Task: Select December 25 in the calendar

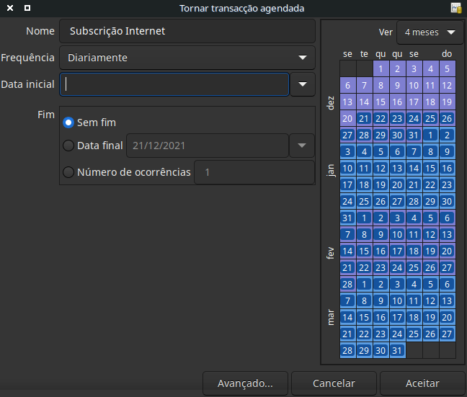Action: coord(430,118)
